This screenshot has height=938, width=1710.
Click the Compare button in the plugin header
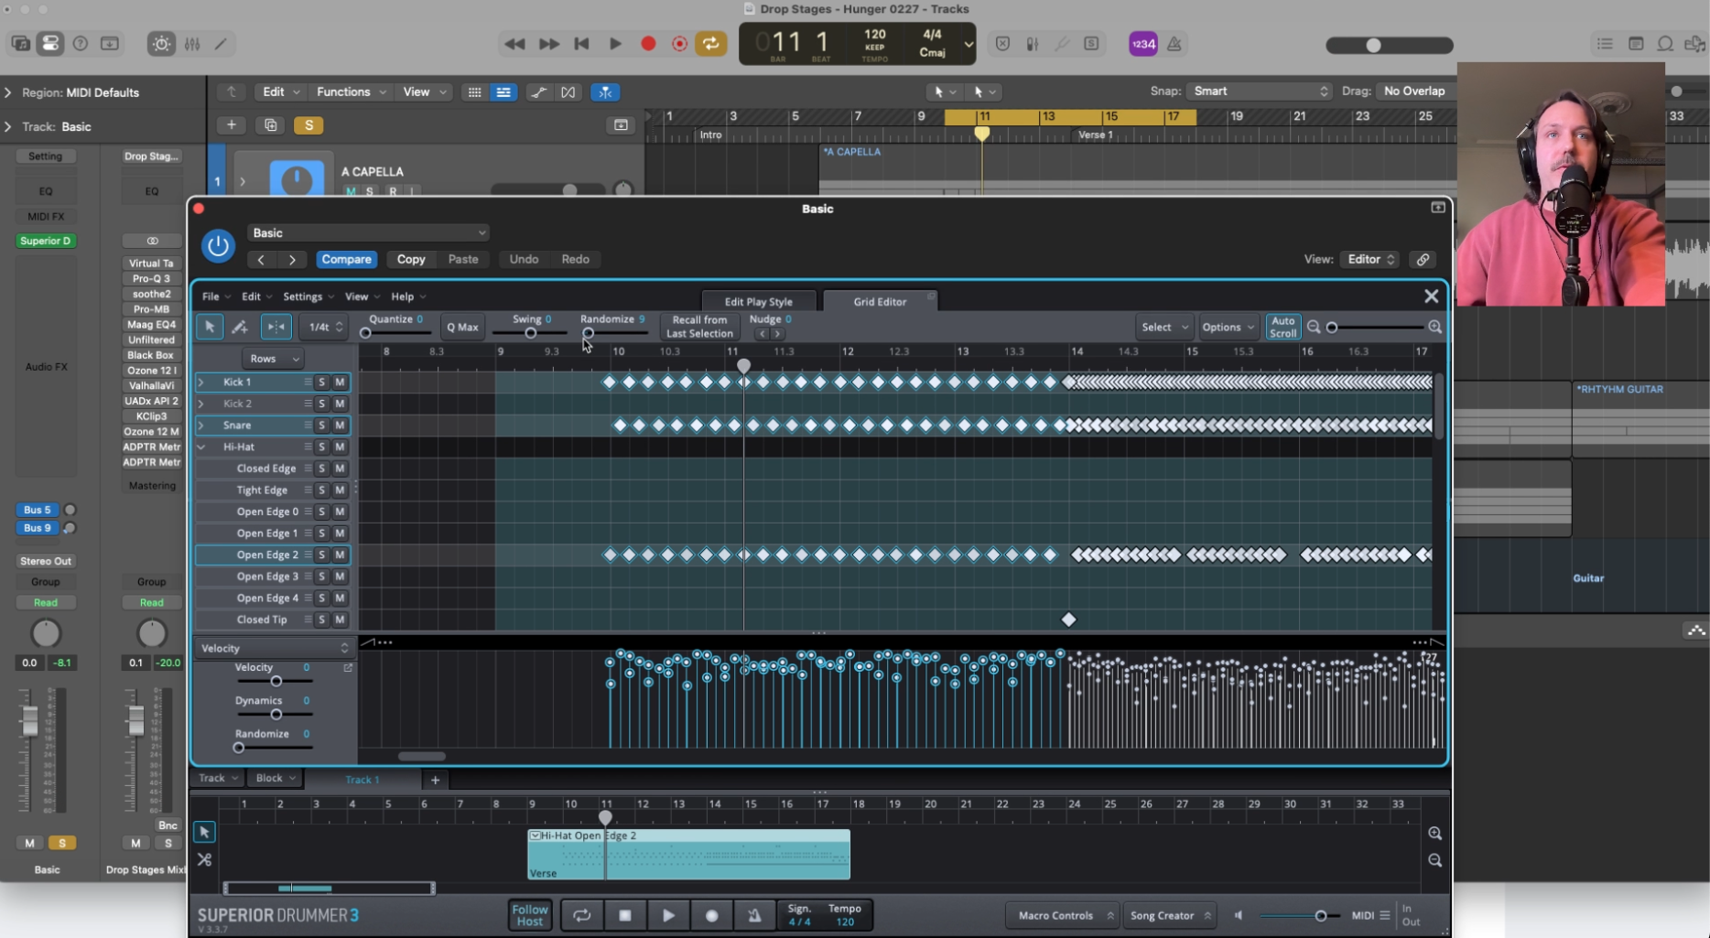(346, 259)
